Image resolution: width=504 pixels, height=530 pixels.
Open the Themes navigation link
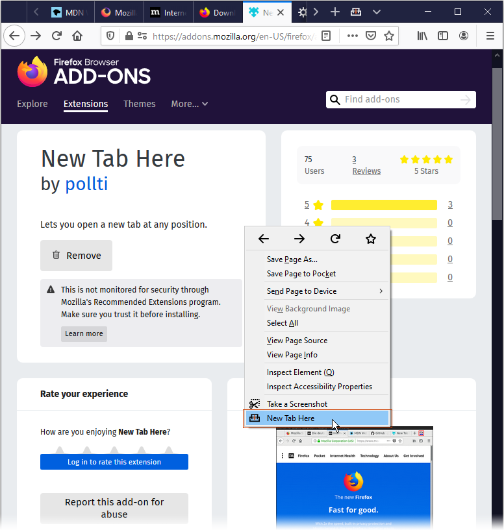pos(139,104)
